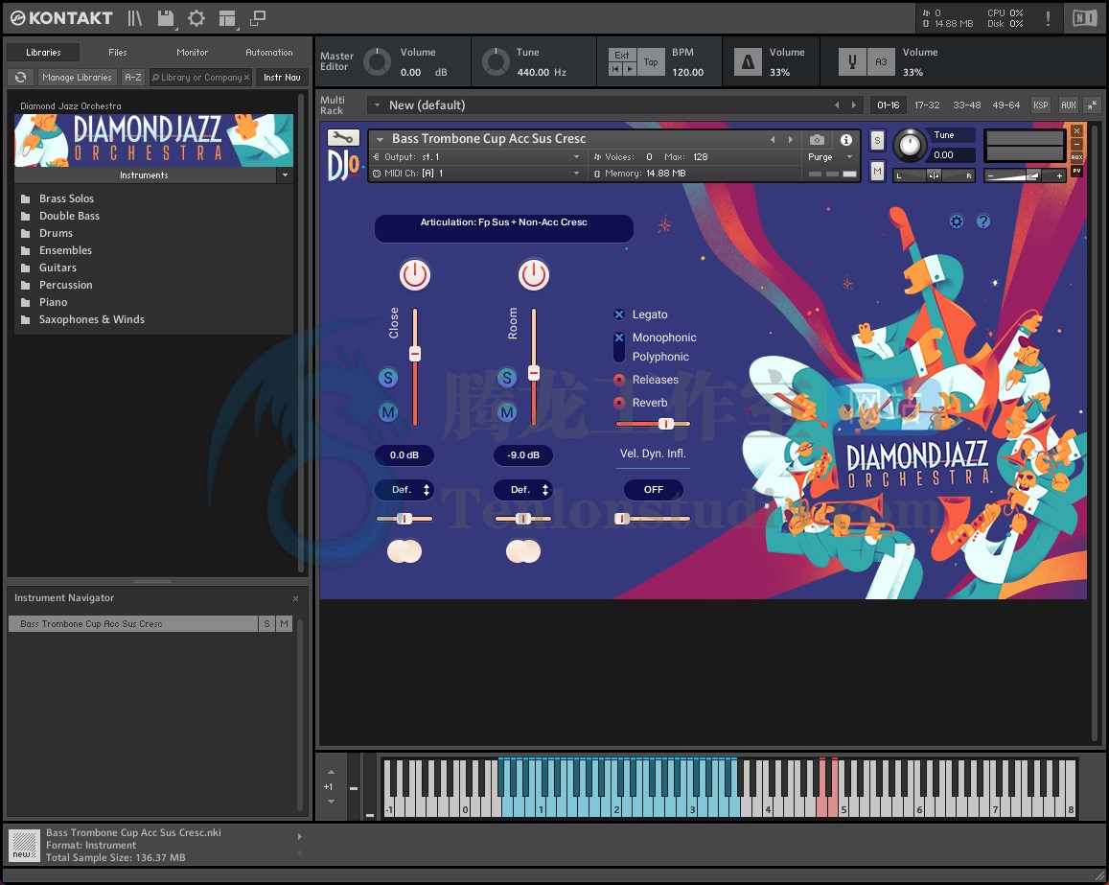This screenshot has height=885, width=1109.
Task: Open the blue gear settings in instrument
Action: pos(957,221)
